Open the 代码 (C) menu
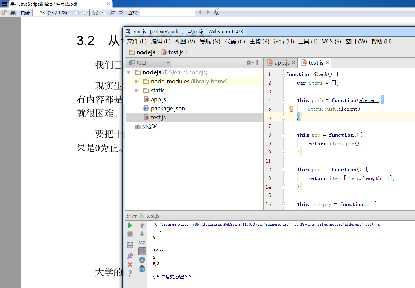 coord(235,42)
